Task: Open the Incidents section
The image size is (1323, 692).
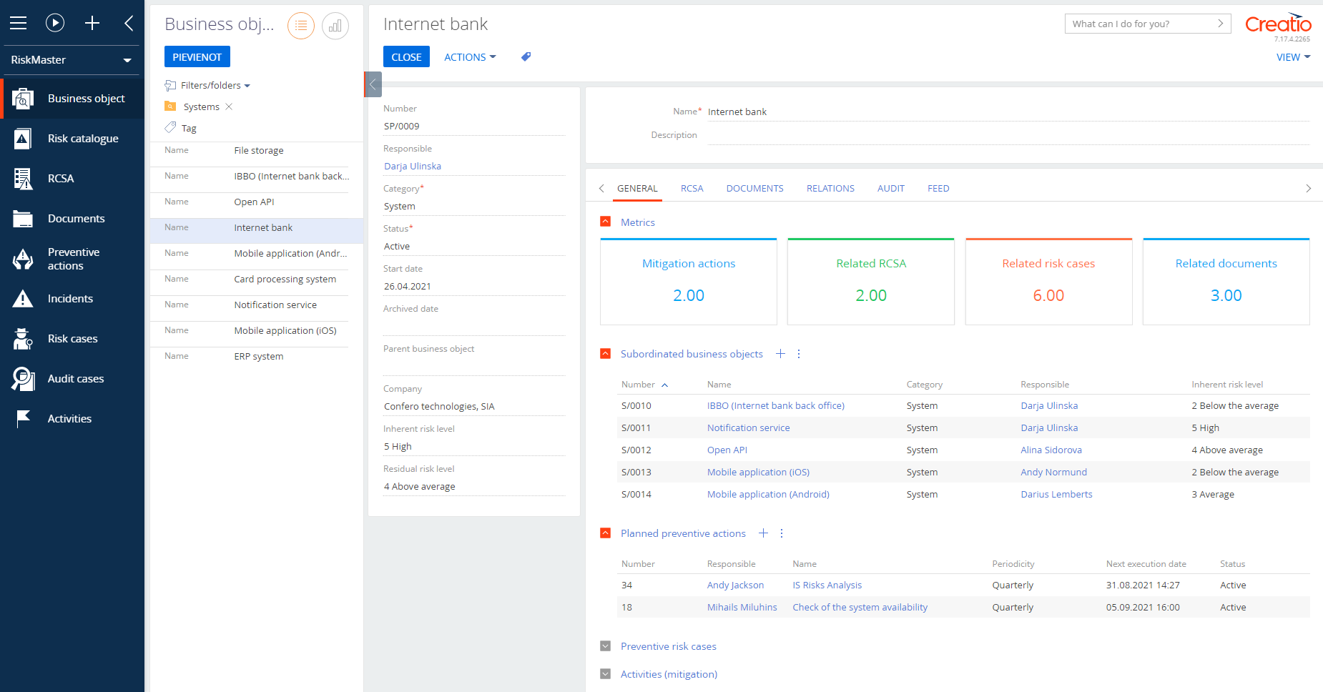Action: pyautogui.click(x=69, y=298)
